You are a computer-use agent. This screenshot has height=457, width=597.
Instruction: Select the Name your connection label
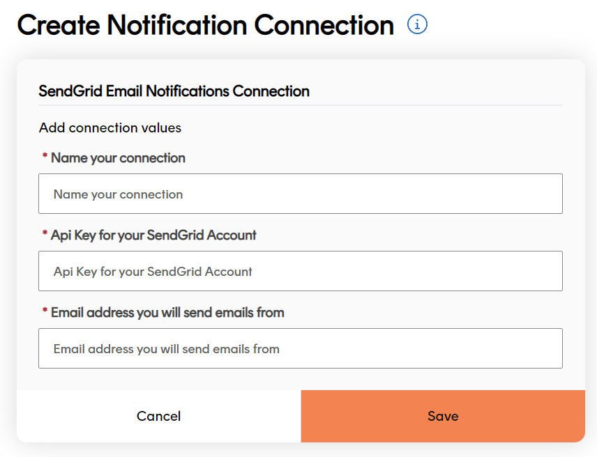point(119,158)
